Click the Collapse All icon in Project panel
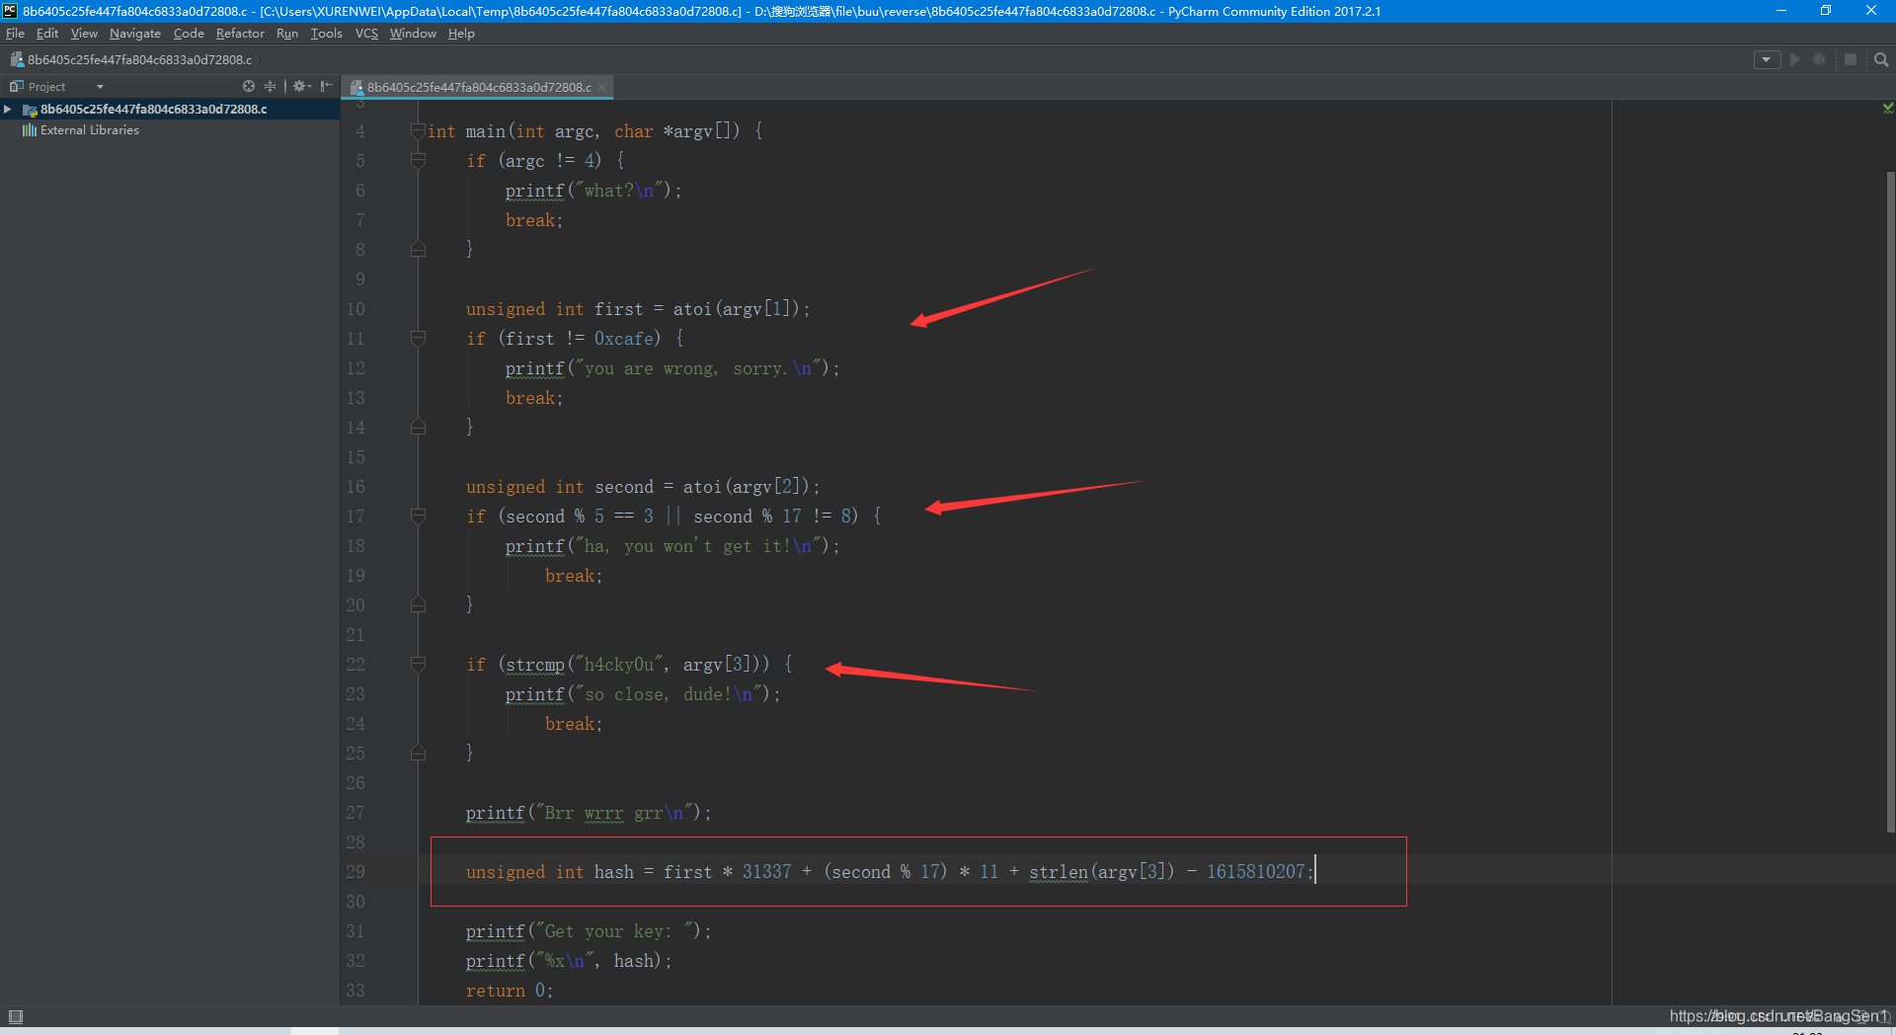Viewport: 1896px width, 1035px height. point(270,87)
